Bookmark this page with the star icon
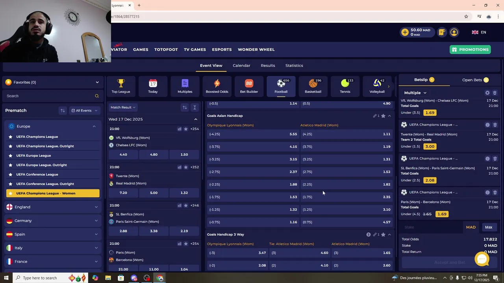504x283 pixels. [466, 17]
